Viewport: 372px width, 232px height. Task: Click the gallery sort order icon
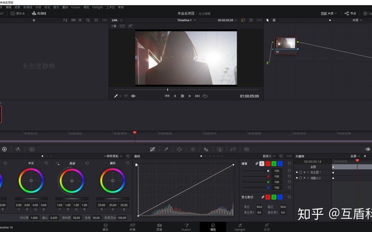[x=65, y=20]
